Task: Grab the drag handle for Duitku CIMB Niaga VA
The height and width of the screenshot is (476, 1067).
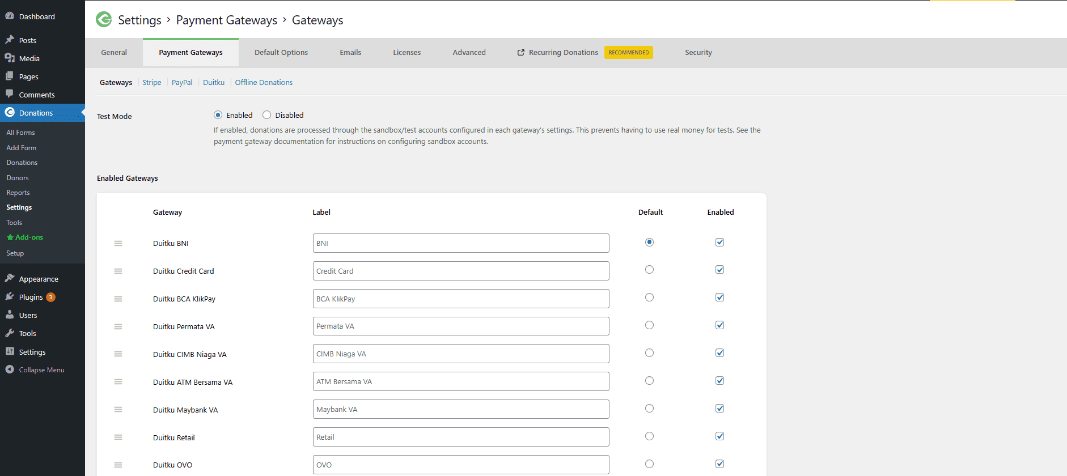Action: [118, 354]
